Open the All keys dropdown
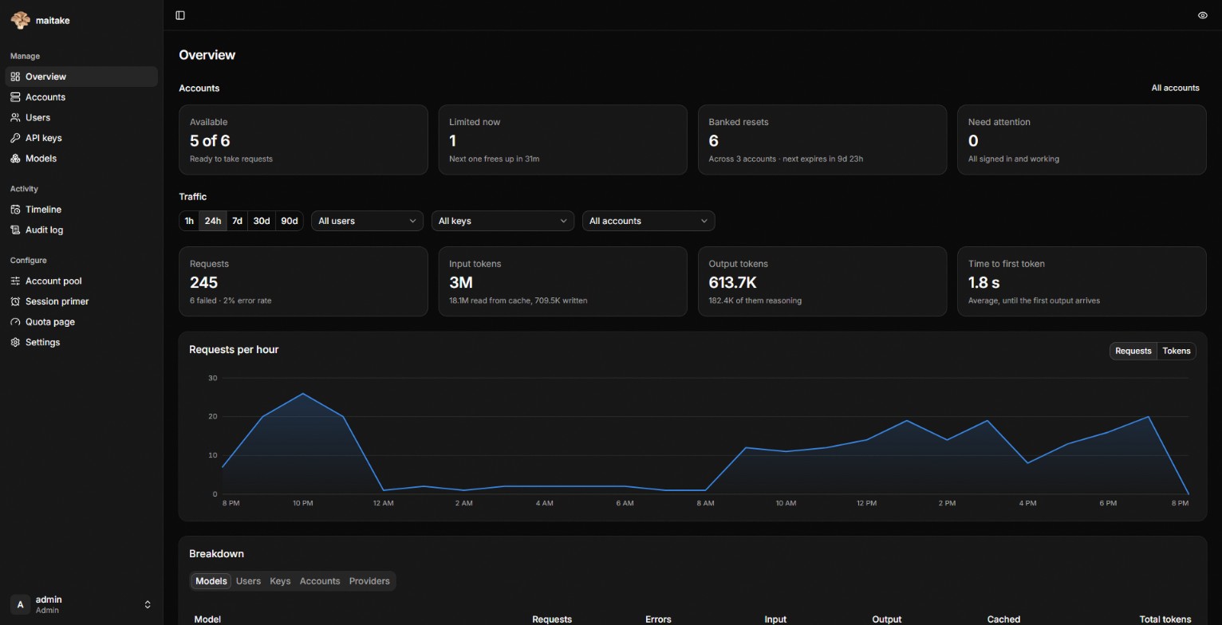Screen dimensions: 1222x625 click(503, 221)
